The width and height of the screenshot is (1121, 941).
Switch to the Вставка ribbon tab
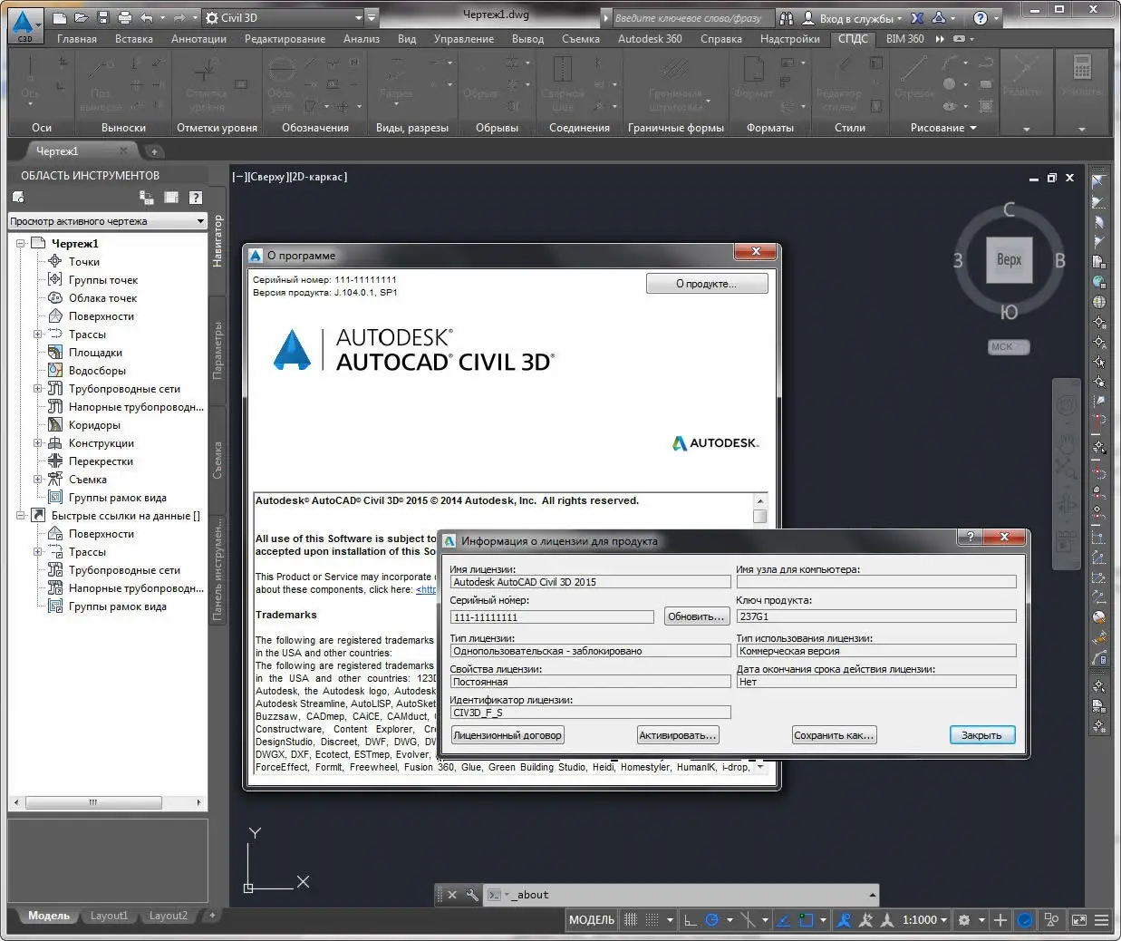point(134,39)
